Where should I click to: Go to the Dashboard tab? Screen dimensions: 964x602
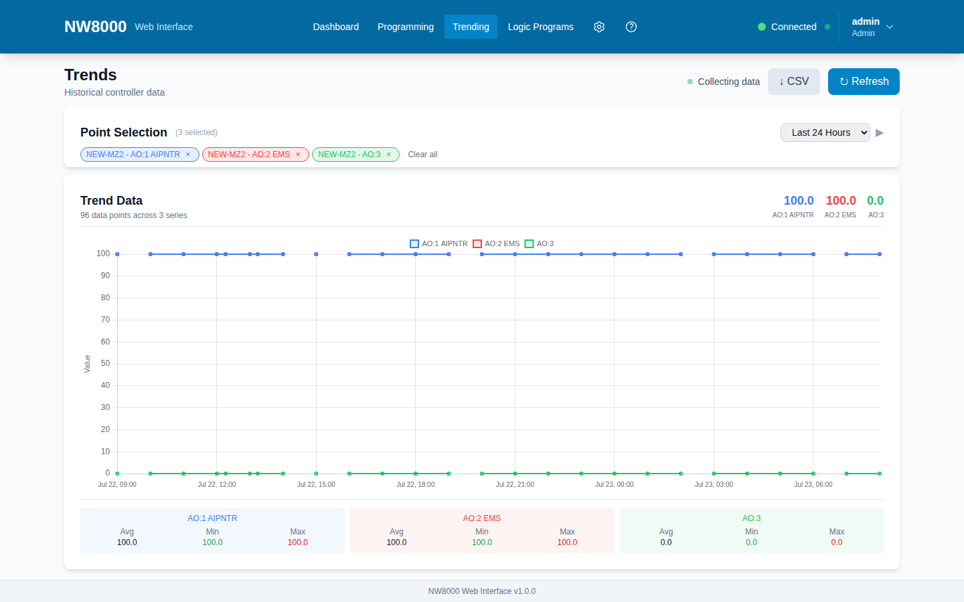336,27
